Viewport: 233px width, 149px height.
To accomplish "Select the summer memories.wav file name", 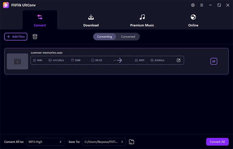I will [x=47, y=53].
